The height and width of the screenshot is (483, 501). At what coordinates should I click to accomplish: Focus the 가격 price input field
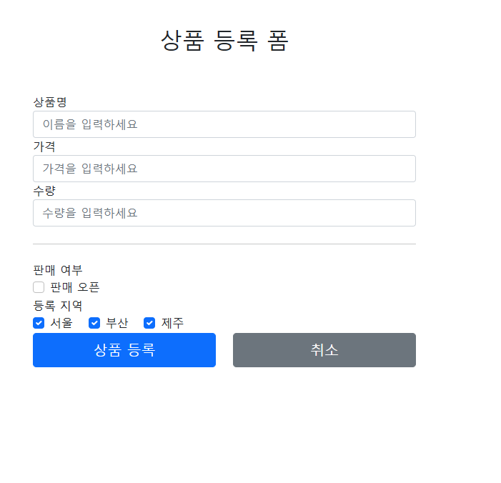224,169
